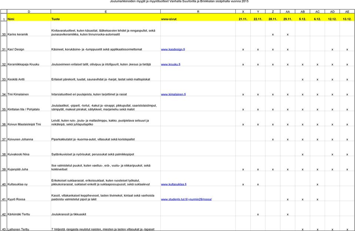Click the 'Nimi' header cell
Screen dimensions: 355x231
[x=29, y=17]
